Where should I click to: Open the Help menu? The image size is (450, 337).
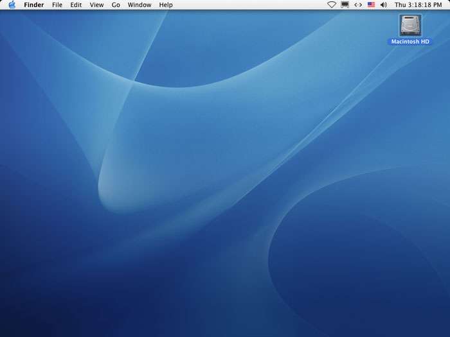click(166, 4)
